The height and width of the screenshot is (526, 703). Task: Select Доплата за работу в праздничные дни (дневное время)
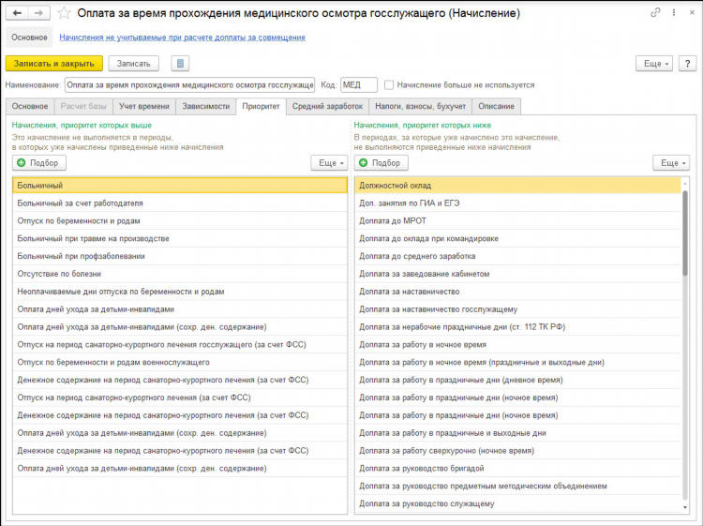point(517,380)
